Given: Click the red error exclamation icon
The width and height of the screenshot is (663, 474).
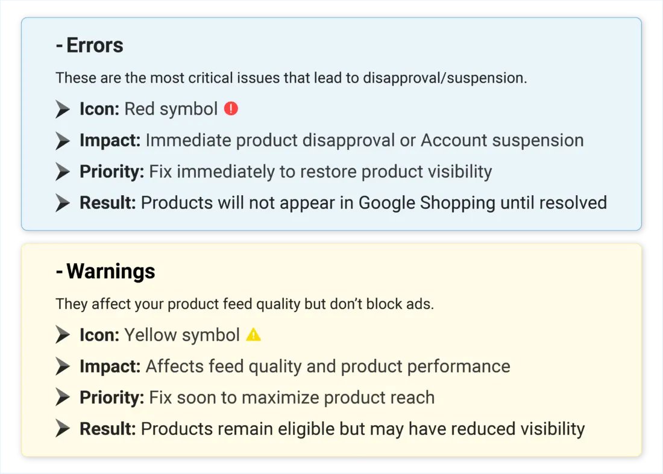Looking at the screenshot, I should (231, 109).
